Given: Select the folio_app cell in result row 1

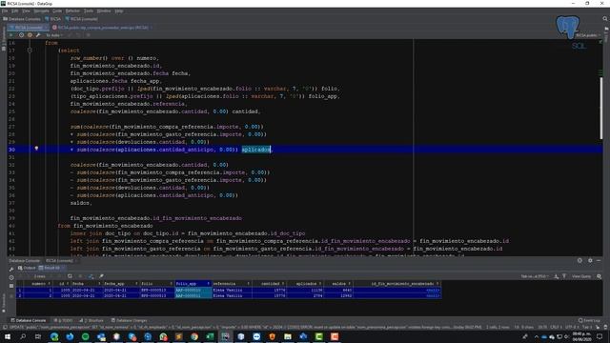Looking at the screenshot, I should 193,290.
